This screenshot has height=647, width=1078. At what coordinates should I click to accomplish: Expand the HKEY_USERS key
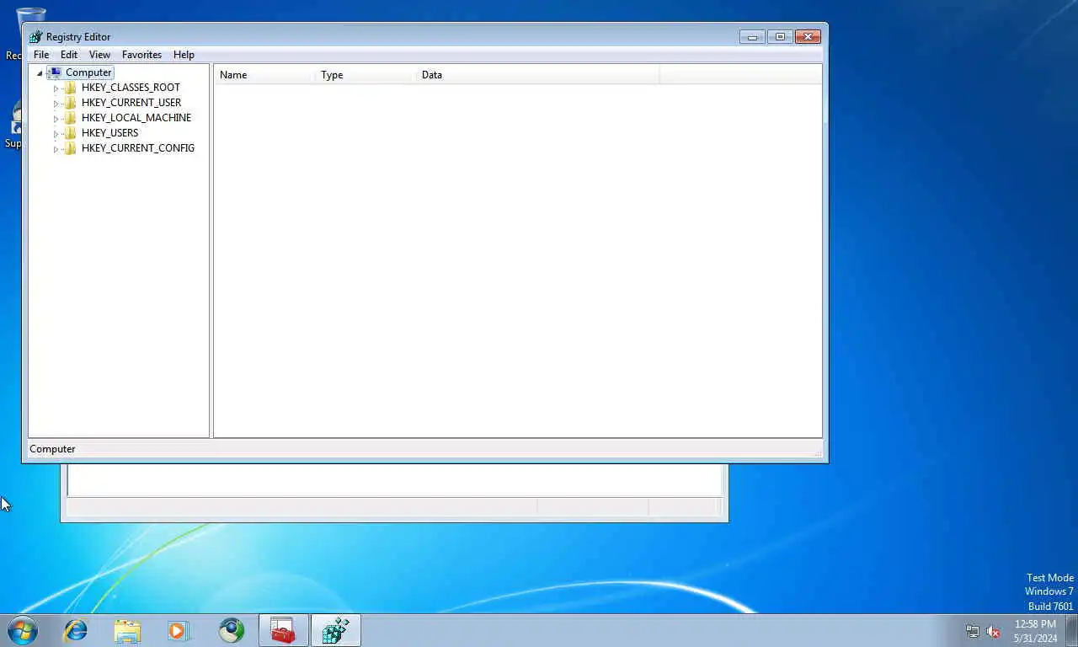(56, 134)
